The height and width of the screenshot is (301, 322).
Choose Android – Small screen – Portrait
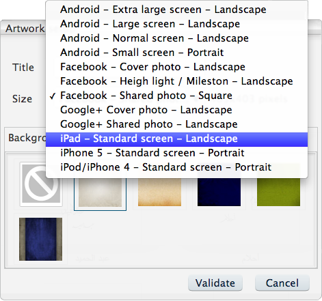point(176,53)
